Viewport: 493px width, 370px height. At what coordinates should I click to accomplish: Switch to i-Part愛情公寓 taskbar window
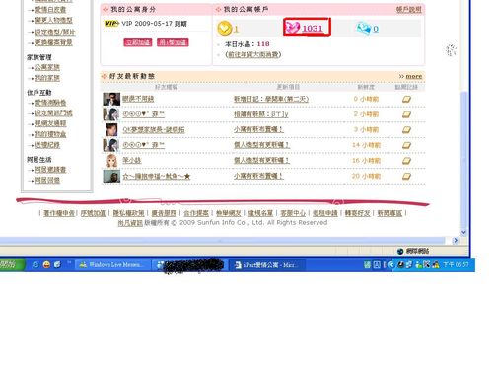267,265
